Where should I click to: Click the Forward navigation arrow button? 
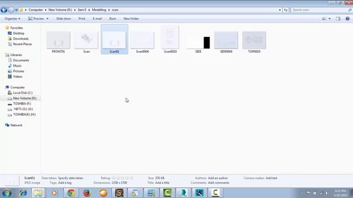click(11, 10)
